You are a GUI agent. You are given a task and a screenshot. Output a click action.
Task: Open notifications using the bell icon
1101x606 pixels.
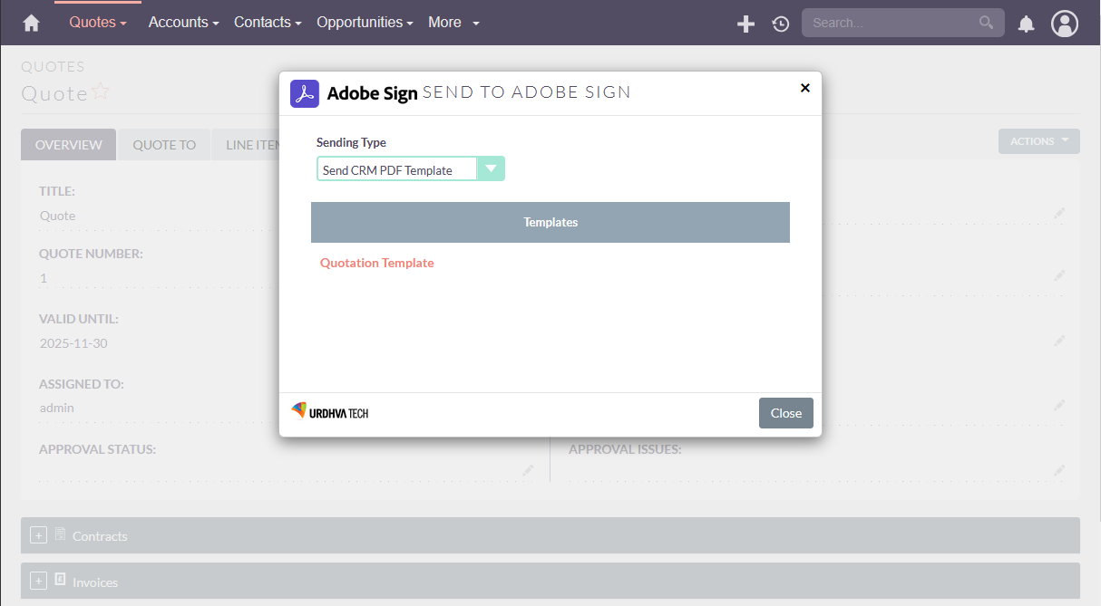(1026, 24)
